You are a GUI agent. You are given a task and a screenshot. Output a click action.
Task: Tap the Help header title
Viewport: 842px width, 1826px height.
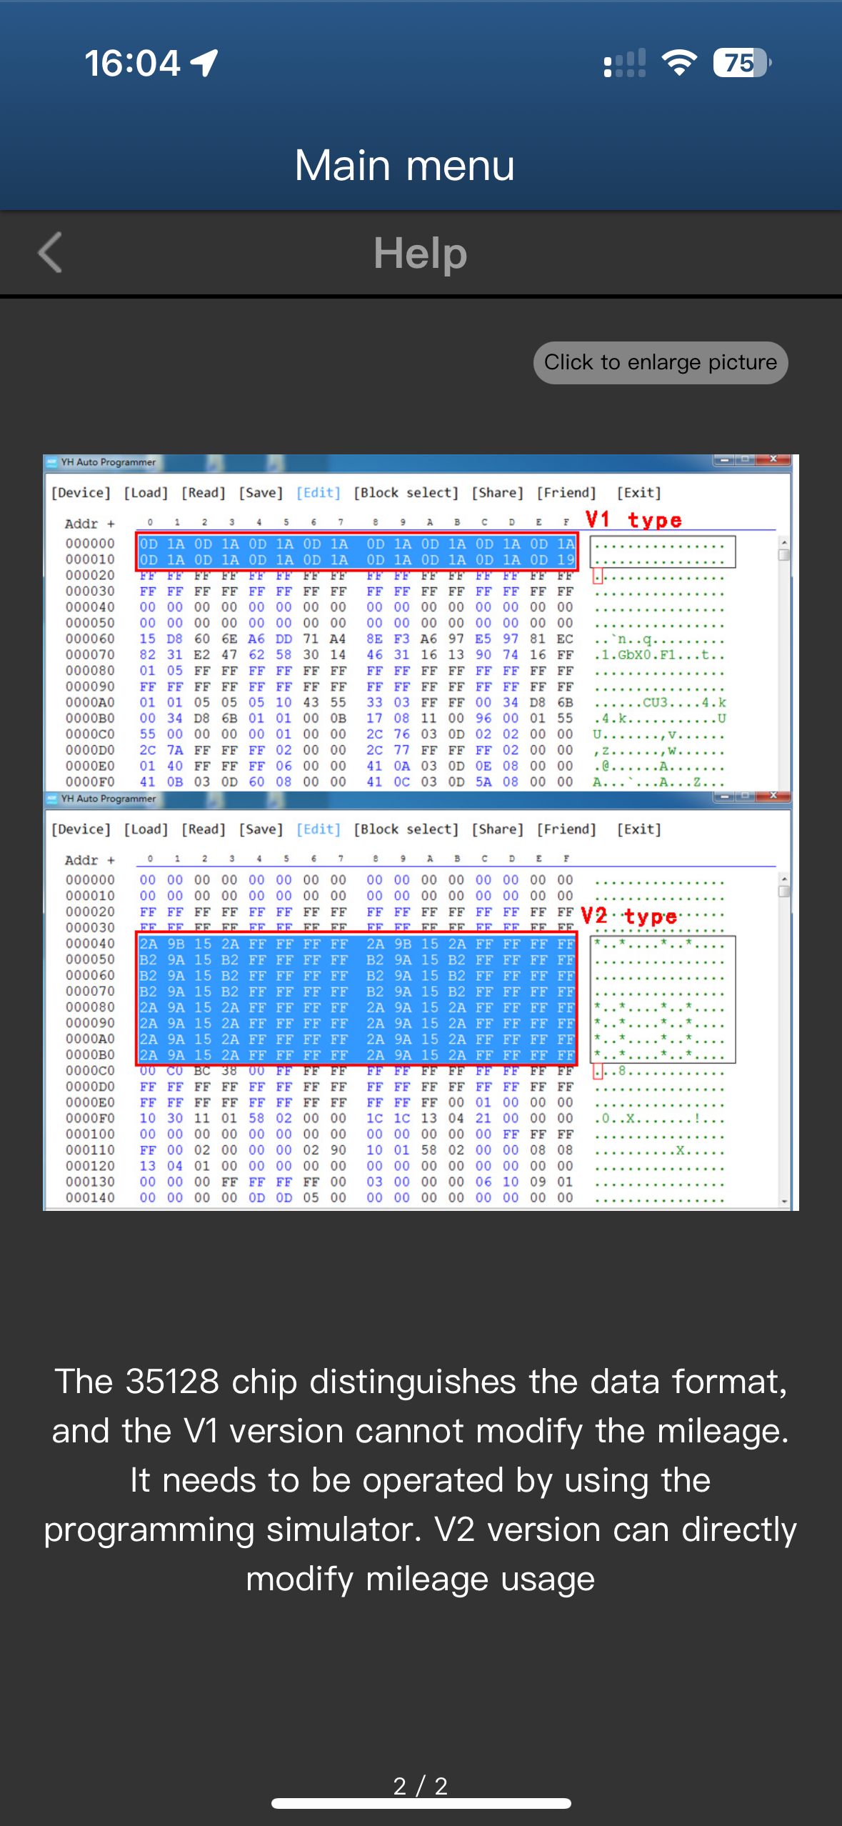420,253
